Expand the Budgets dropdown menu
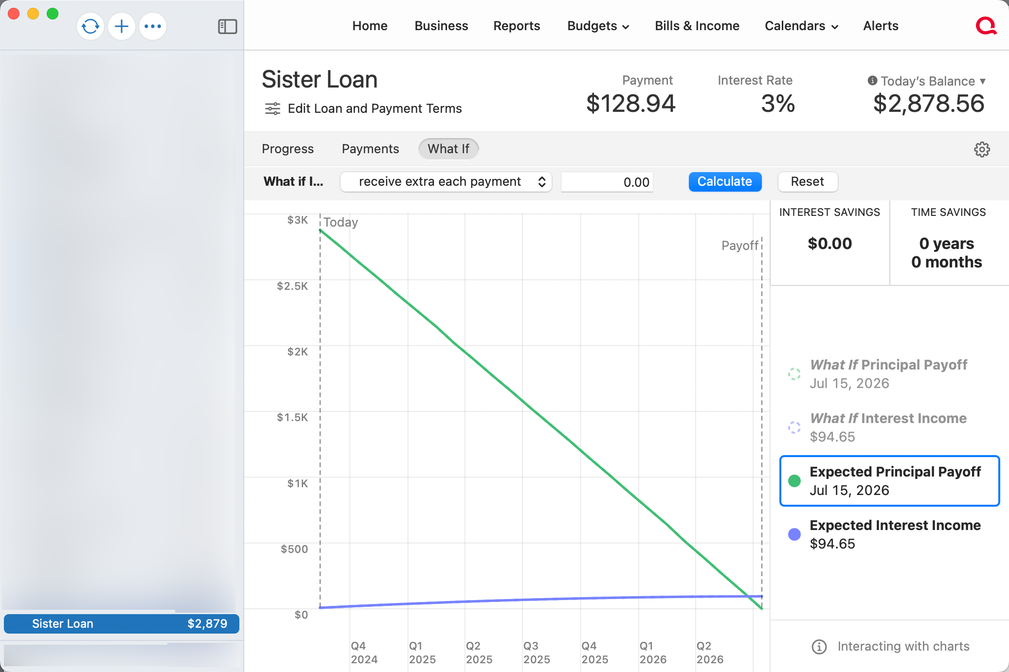Viewport: 1009px width, 672px height. 598,26
